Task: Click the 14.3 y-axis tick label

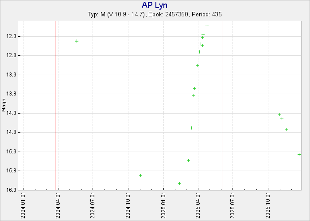Action: click(12, 114)
